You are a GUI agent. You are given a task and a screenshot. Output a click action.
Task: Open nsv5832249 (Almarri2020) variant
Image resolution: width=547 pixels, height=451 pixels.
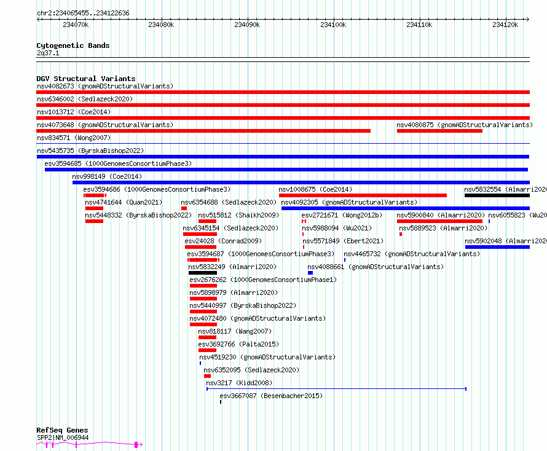pos(232,267)
